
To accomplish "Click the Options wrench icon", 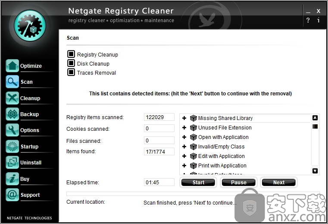I will click(12, 130).
